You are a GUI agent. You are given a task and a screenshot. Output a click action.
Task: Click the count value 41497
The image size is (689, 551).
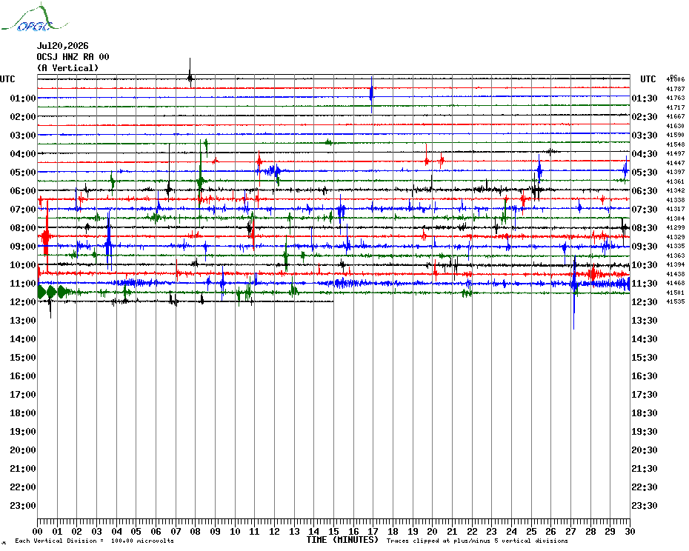click(676, 153)
